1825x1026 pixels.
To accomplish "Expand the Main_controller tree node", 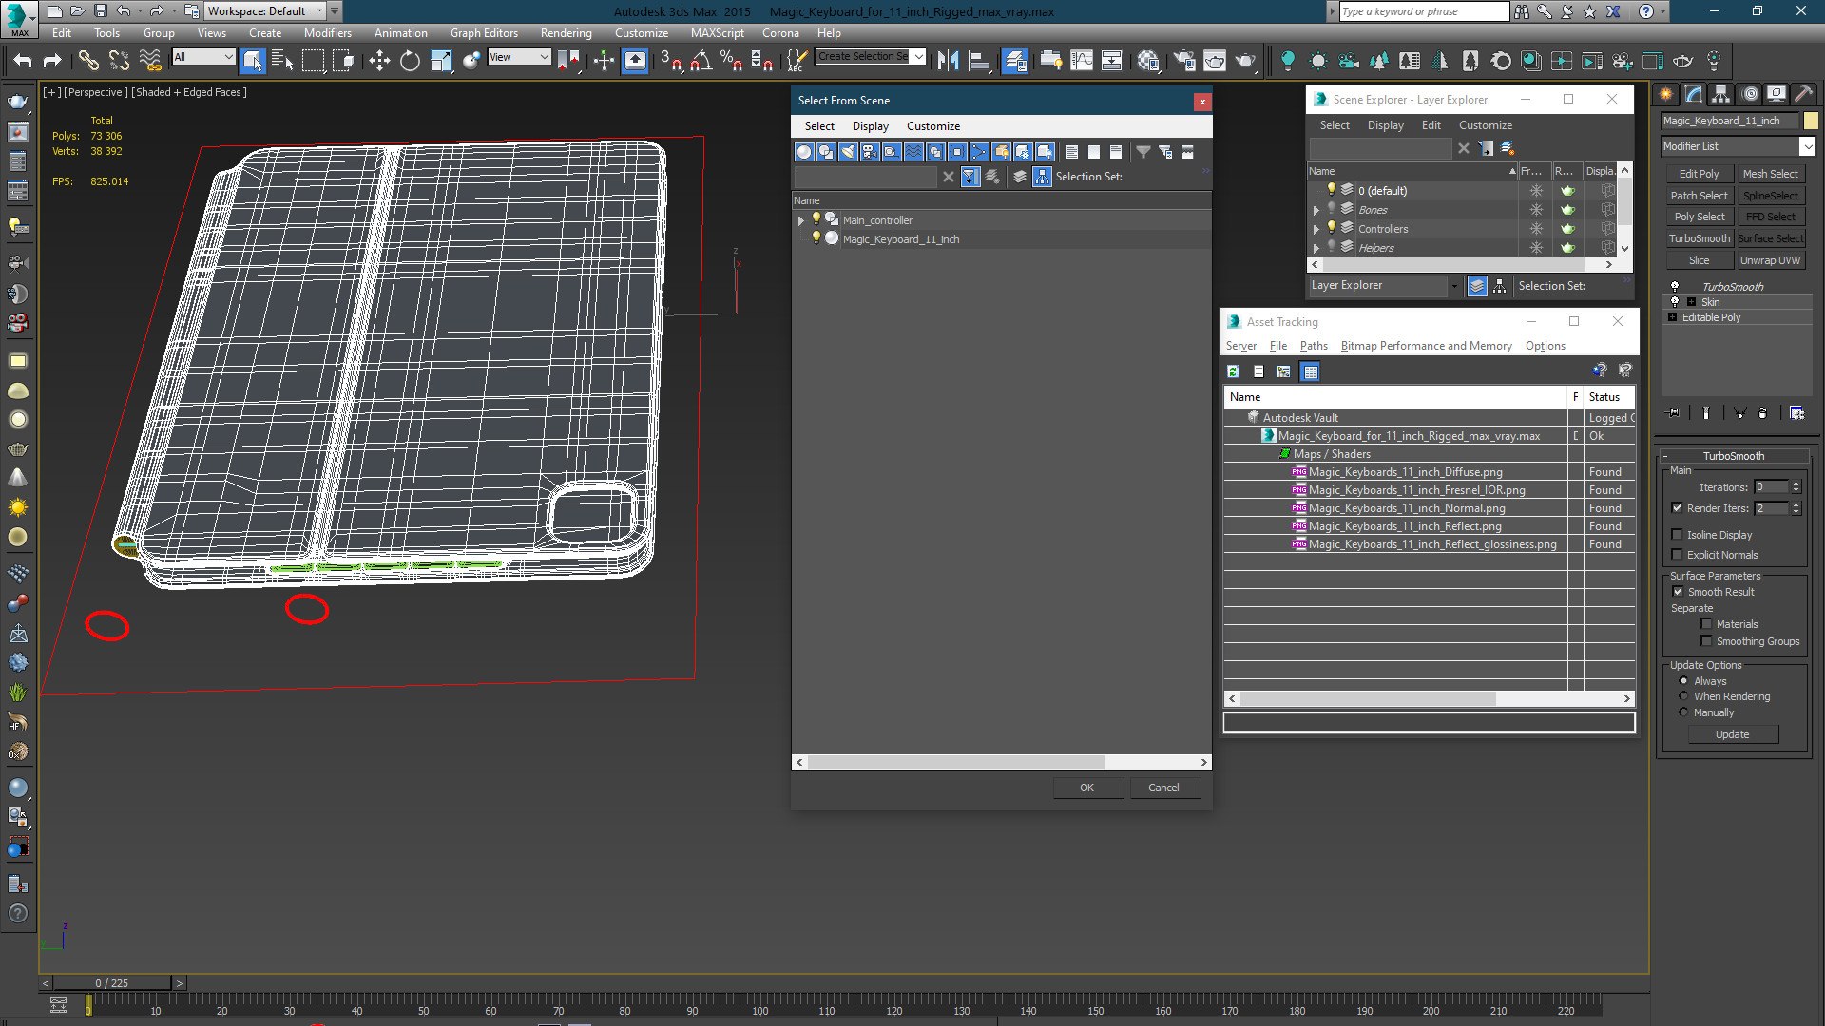I will pos(800,220).
